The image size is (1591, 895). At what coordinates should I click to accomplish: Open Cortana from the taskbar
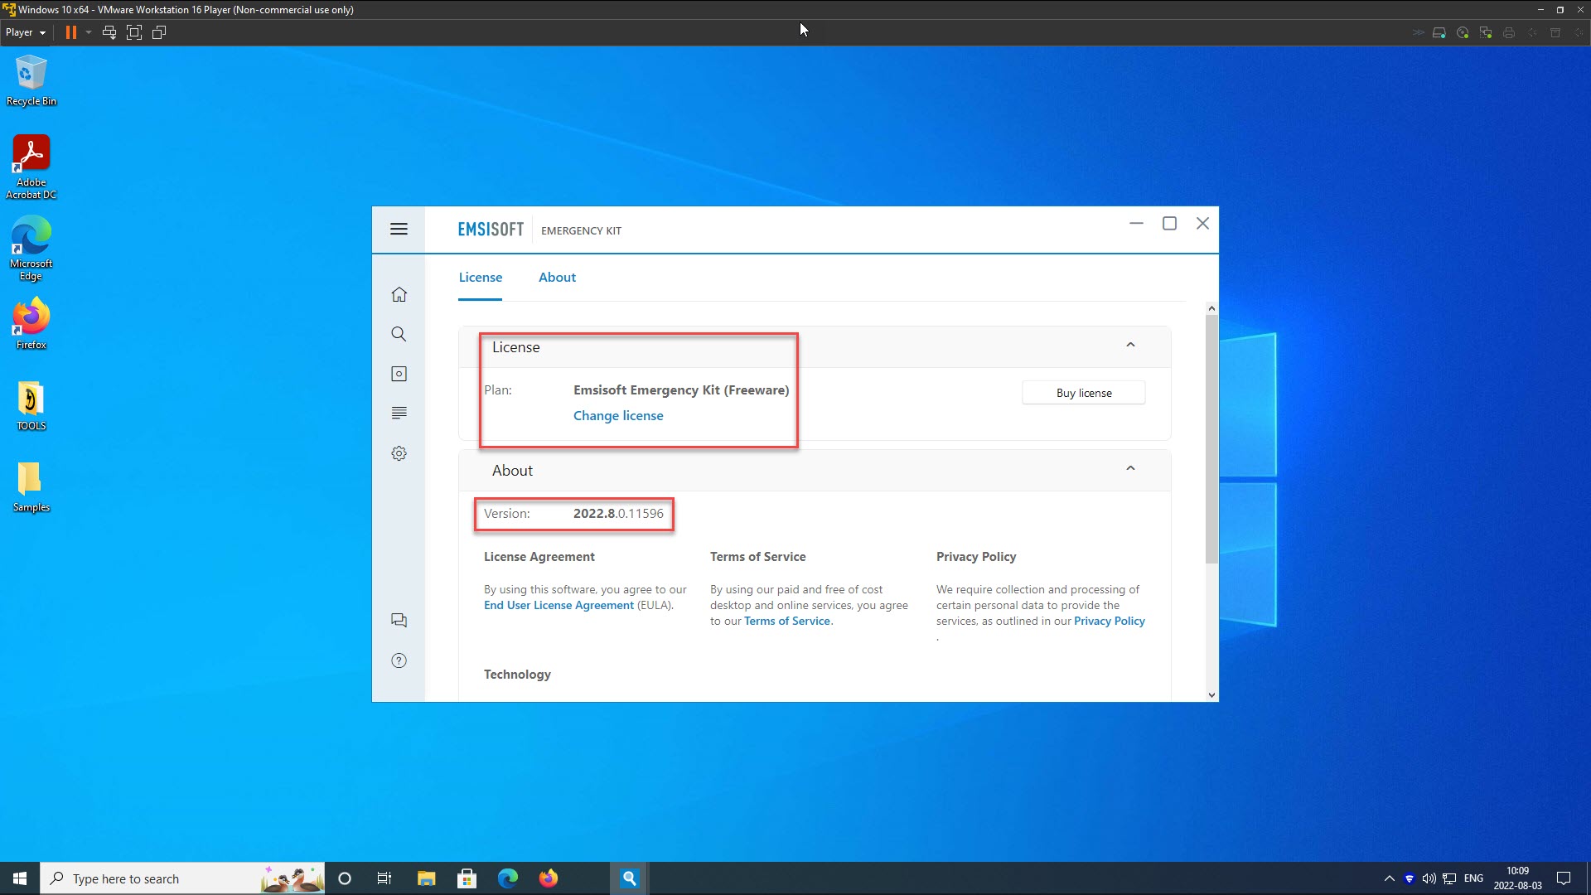[x=345, y=878]
